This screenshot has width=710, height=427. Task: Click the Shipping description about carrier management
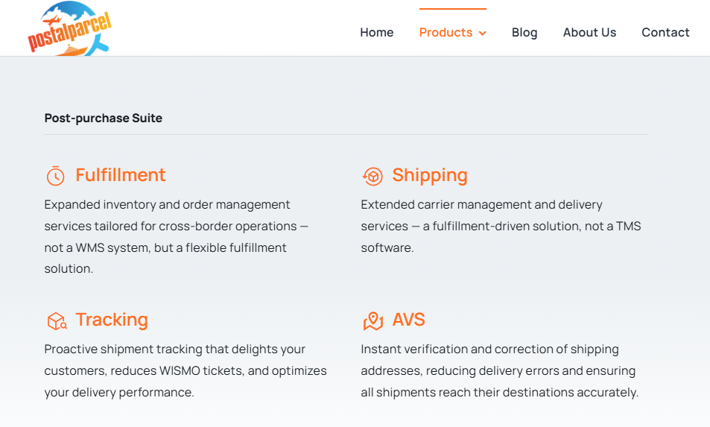click(501, 226)
